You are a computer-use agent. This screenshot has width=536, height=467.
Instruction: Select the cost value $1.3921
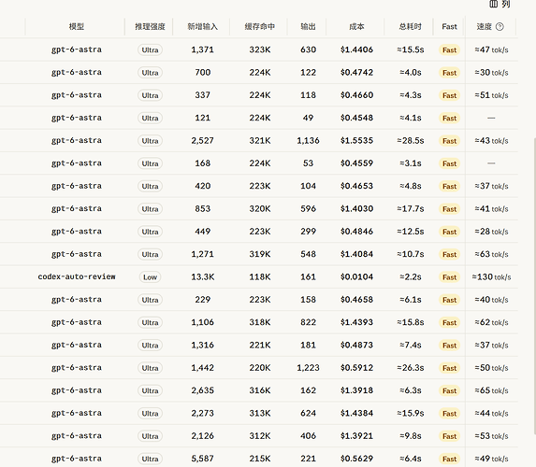click(356, 436)
